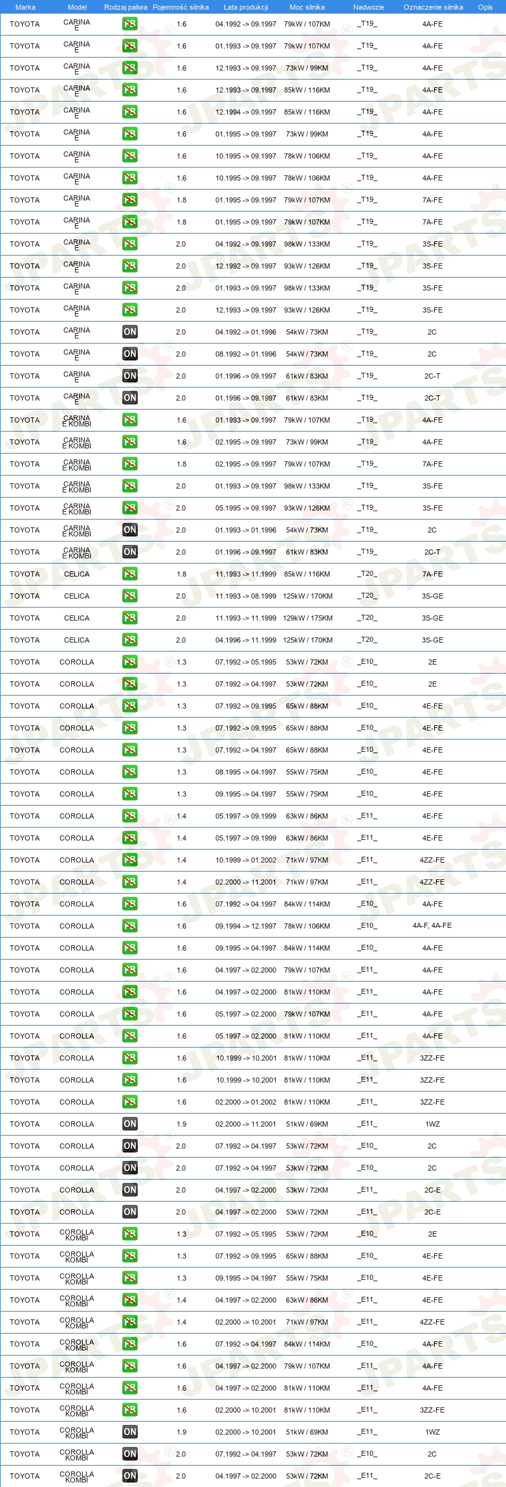Select the '08.1992 -> 01.1996' production years cell

246,354
